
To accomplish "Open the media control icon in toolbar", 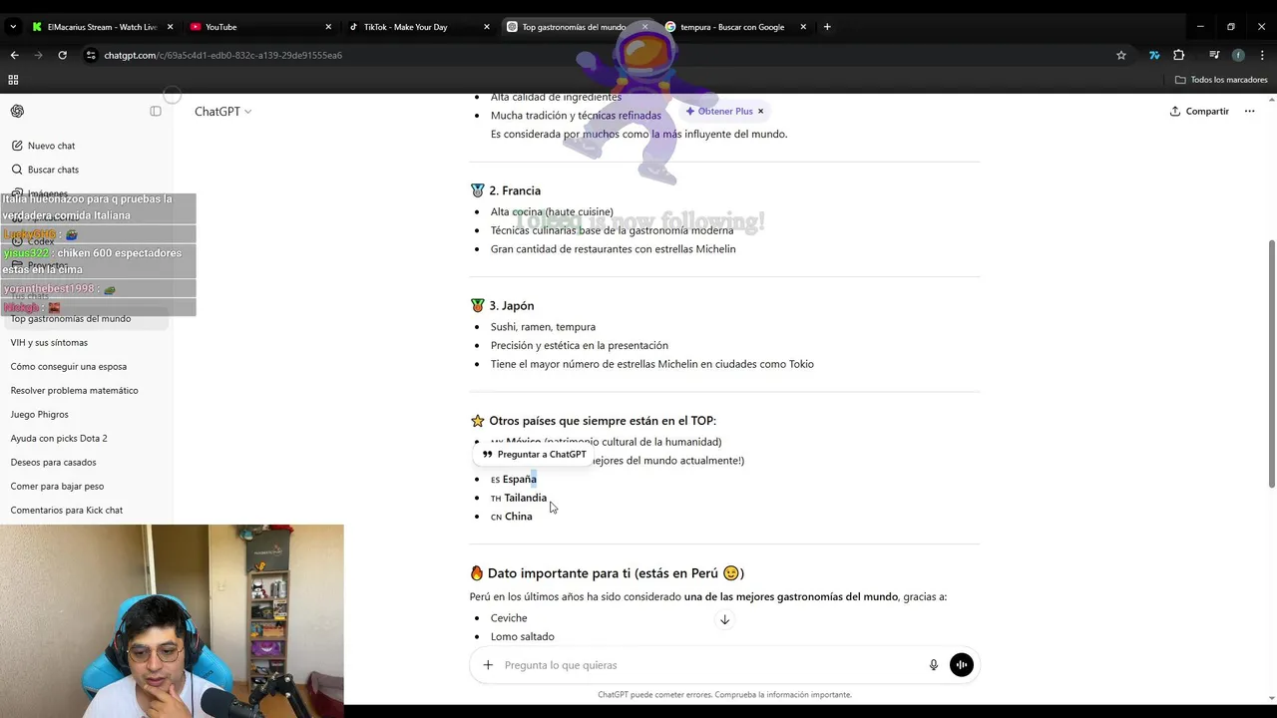I will pos(1214,55).
